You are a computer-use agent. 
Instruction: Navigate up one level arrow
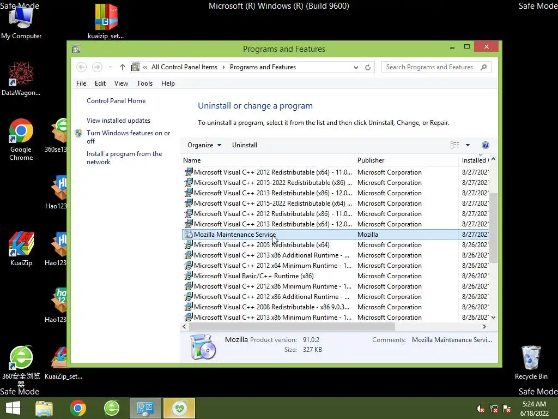coord(123,67)
